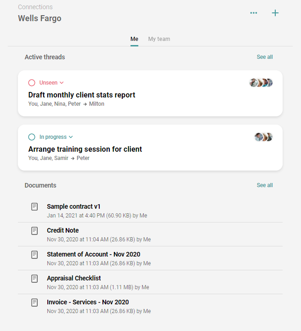Click the Invoice Services document icon
The image size is (301, 331).
point(34,302)
